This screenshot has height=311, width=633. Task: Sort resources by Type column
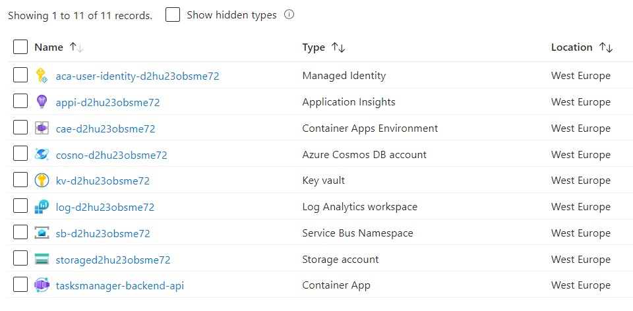coord(314,47)
